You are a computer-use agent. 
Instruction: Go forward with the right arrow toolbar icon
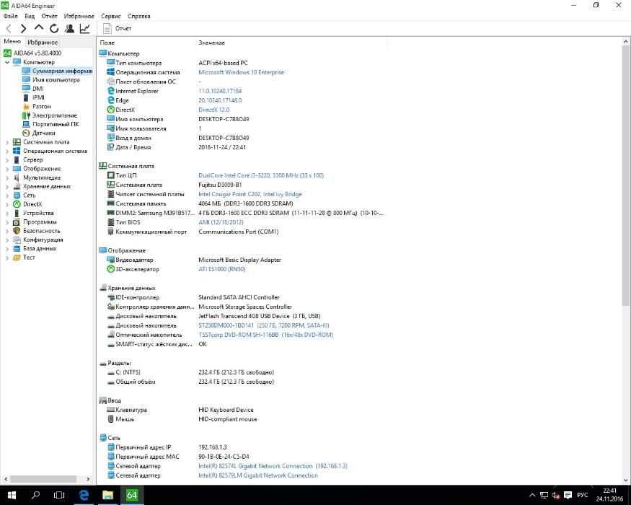pyautogui.click(x=23, y=29)
